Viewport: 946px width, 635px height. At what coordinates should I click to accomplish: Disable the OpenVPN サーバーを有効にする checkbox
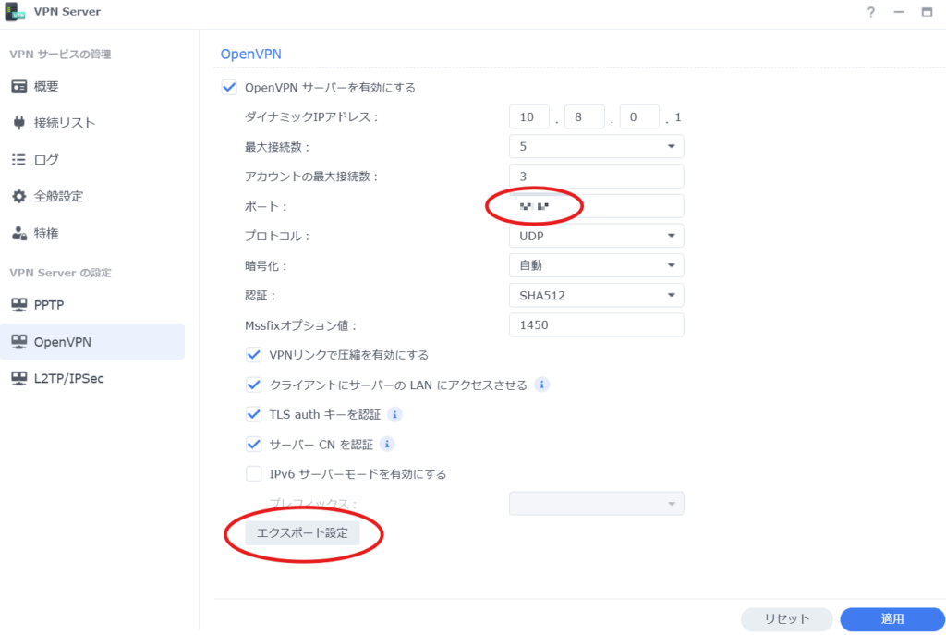pyautogui.click(x=228, y=88)
